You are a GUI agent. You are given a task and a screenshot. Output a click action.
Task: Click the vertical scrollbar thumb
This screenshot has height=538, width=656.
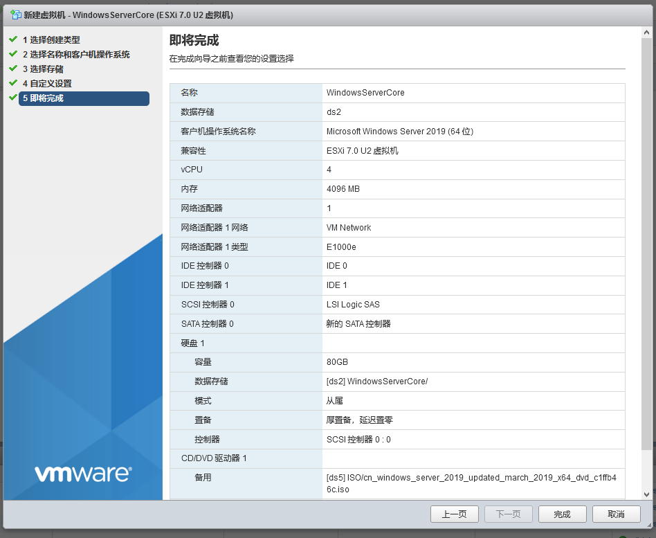click(647, 244)
